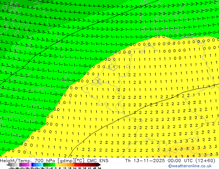Image resolution: width=219 pixels, height=169 pixels.
Task: Click the dark right arrow of color scale
Action: pos(99,165)
